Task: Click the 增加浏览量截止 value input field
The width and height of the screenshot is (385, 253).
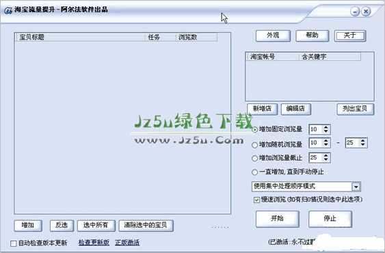Action: click(x=316, y=158)
